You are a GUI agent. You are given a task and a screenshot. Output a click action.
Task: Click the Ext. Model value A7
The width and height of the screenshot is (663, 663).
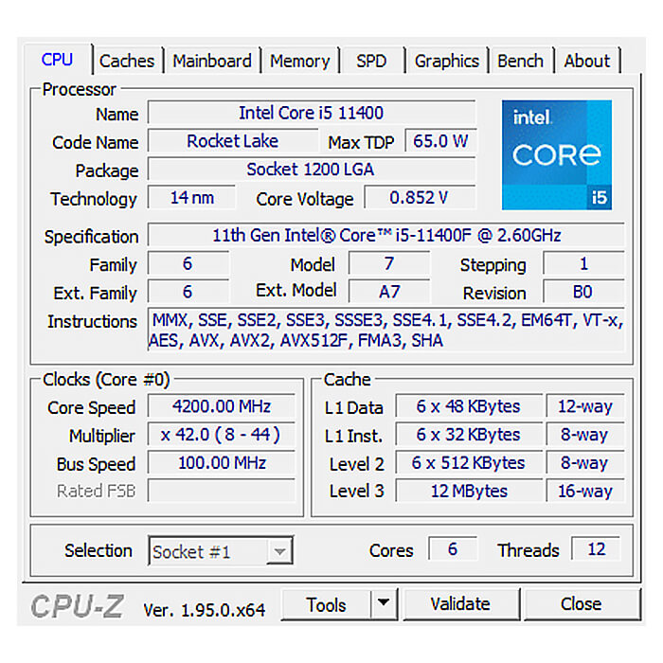389,292
